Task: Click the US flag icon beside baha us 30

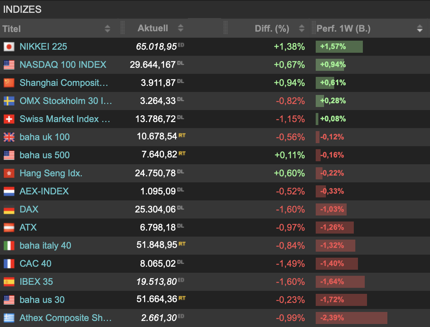Action: 9,300
